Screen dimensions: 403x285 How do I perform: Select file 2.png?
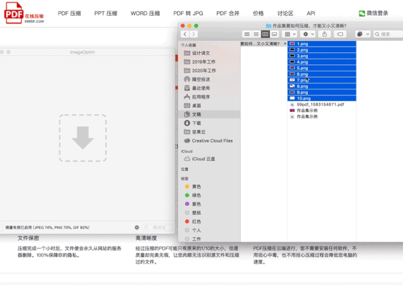point(322,50)
